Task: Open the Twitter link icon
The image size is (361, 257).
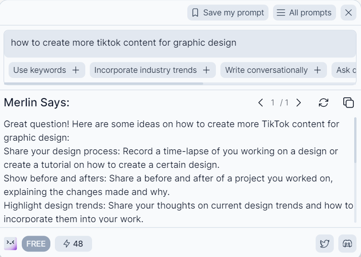Action: click(x=325, y=244)
